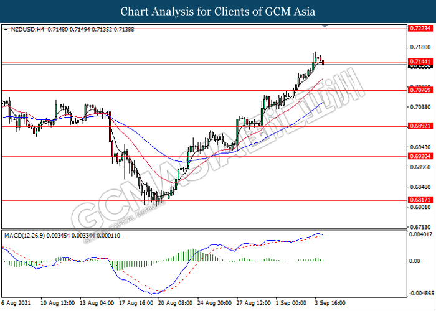
Task: Click the 0.68960 axis price value
Action: [420, 167]
